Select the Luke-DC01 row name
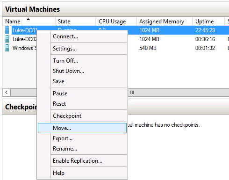 click(x=25, y=30)
